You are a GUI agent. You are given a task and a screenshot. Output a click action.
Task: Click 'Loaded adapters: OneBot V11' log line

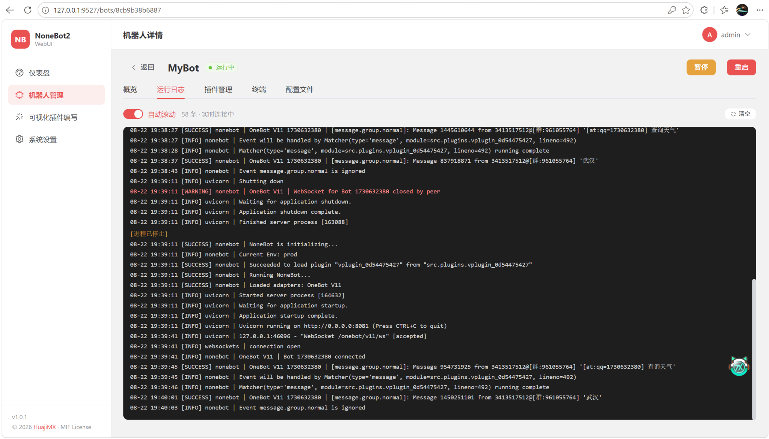[235, 285]
